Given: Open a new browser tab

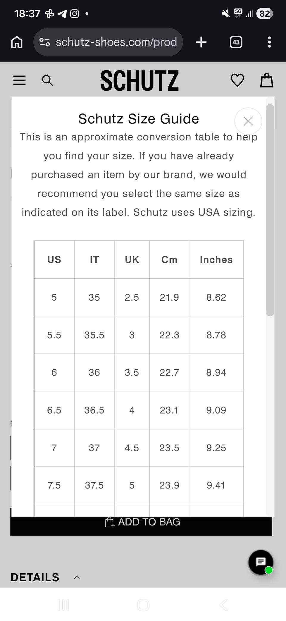Looking at the screenshot, I should click(201, 42).
